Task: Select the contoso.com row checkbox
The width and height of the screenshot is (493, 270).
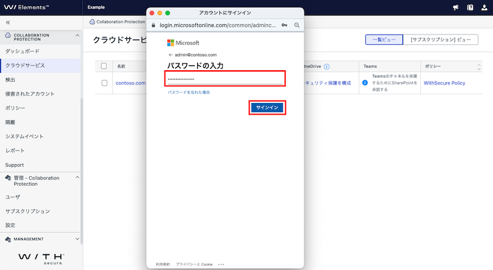Action: 104,83
